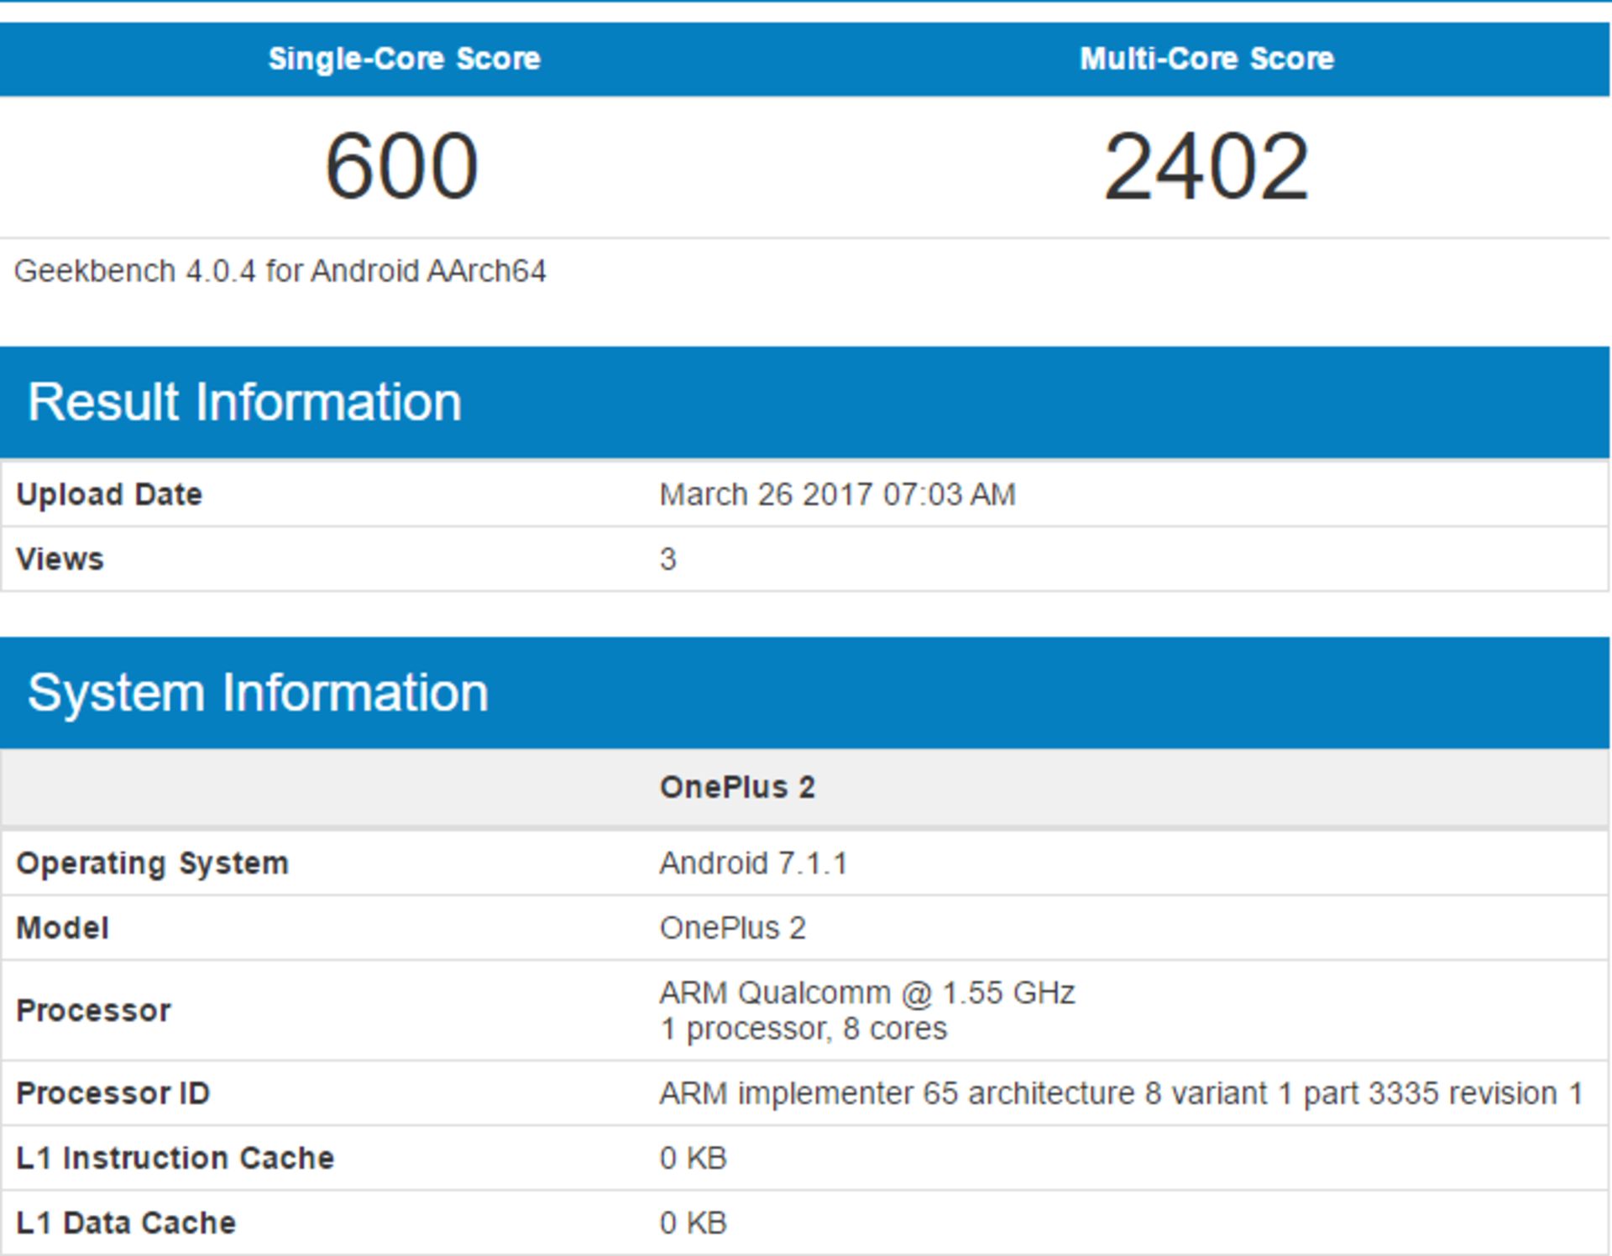Click the Single-Core Score header

click(404, 59)
